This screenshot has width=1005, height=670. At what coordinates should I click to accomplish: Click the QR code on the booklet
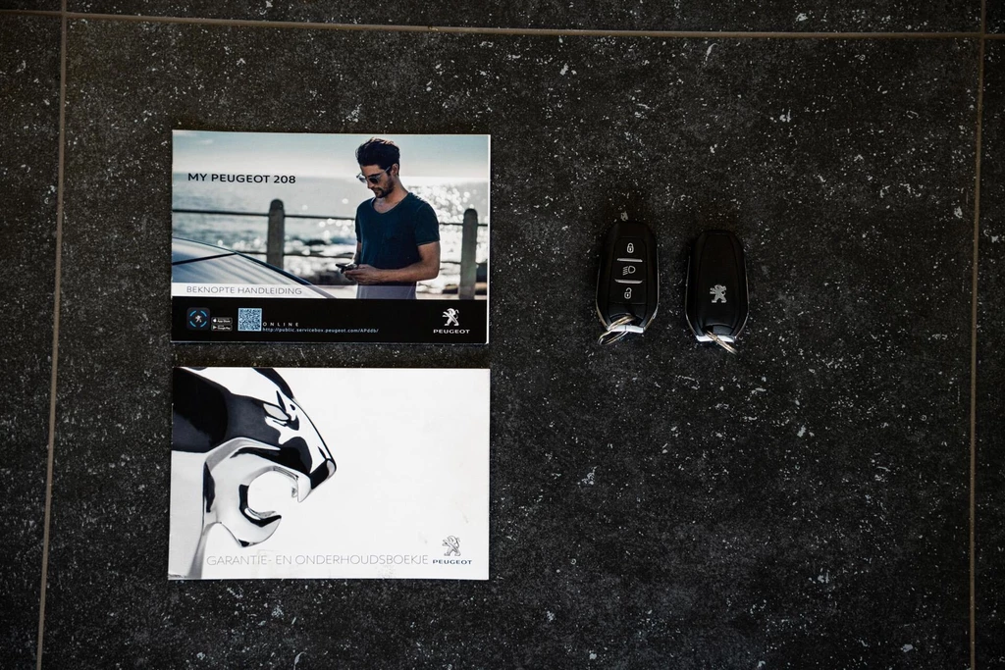(x=249, y=320)
